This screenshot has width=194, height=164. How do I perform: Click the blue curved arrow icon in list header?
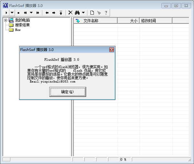(x=78, y=21)
